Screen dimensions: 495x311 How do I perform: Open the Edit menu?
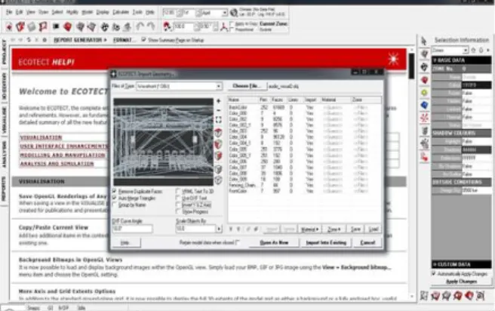click(x=20, y=12)
